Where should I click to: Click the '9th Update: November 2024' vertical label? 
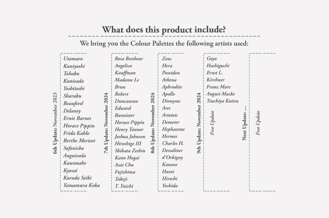(199, 123)
